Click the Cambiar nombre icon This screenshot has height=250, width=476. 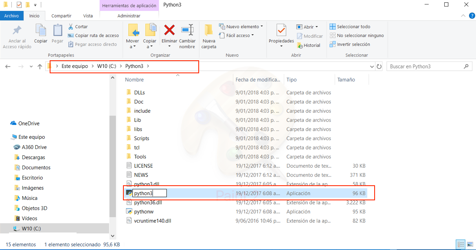click(x=187, y=31)
